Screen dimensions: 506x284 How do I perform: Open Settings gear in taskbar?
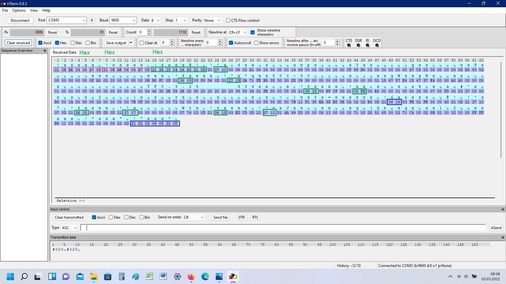tap(177, 277)
